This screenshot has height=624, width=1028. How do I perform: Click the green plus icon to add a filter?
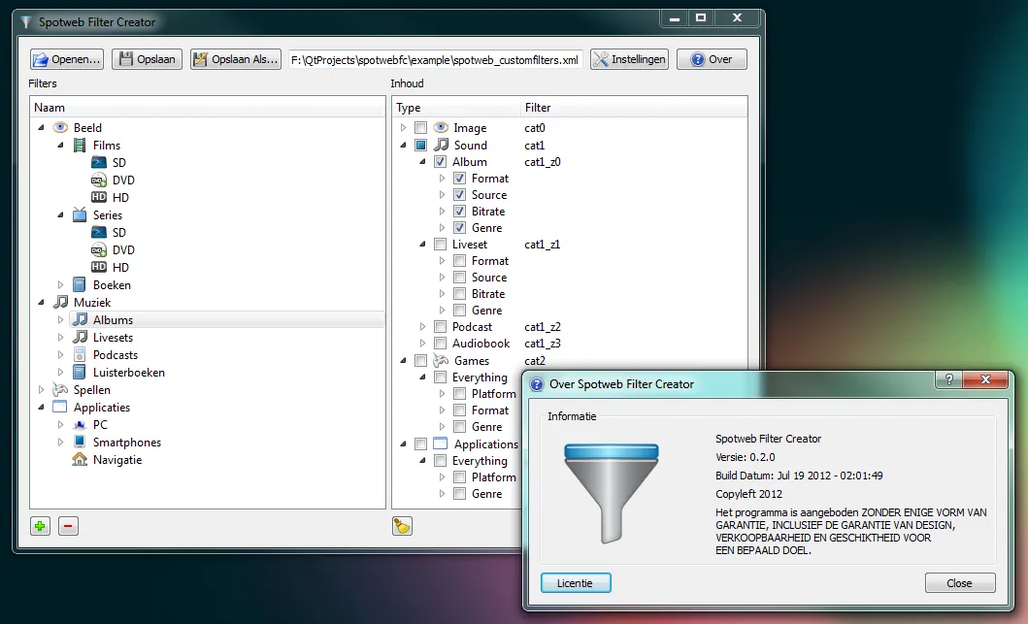point(39,525)
